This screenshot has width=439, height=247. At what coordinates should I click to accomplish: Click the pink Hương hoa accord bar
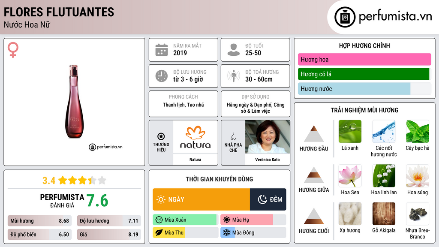pos(364,59)
